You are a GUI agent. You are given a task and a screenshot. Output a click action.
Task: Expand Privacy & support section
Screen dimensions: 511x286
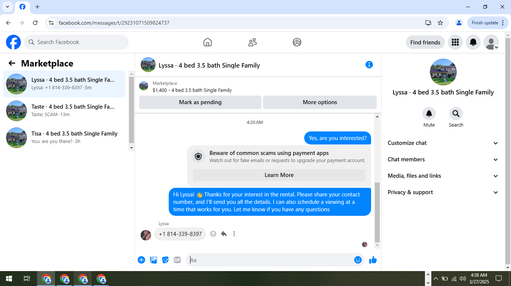click(x=443, y=192)
